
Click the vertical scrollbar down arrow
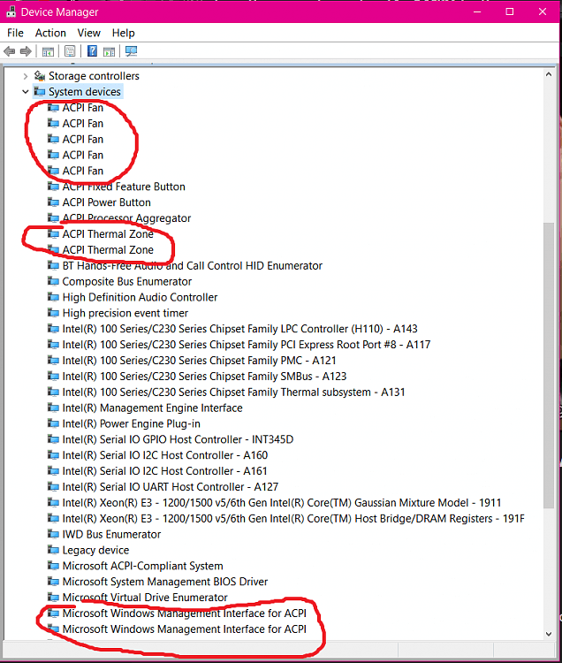point(549,634)
